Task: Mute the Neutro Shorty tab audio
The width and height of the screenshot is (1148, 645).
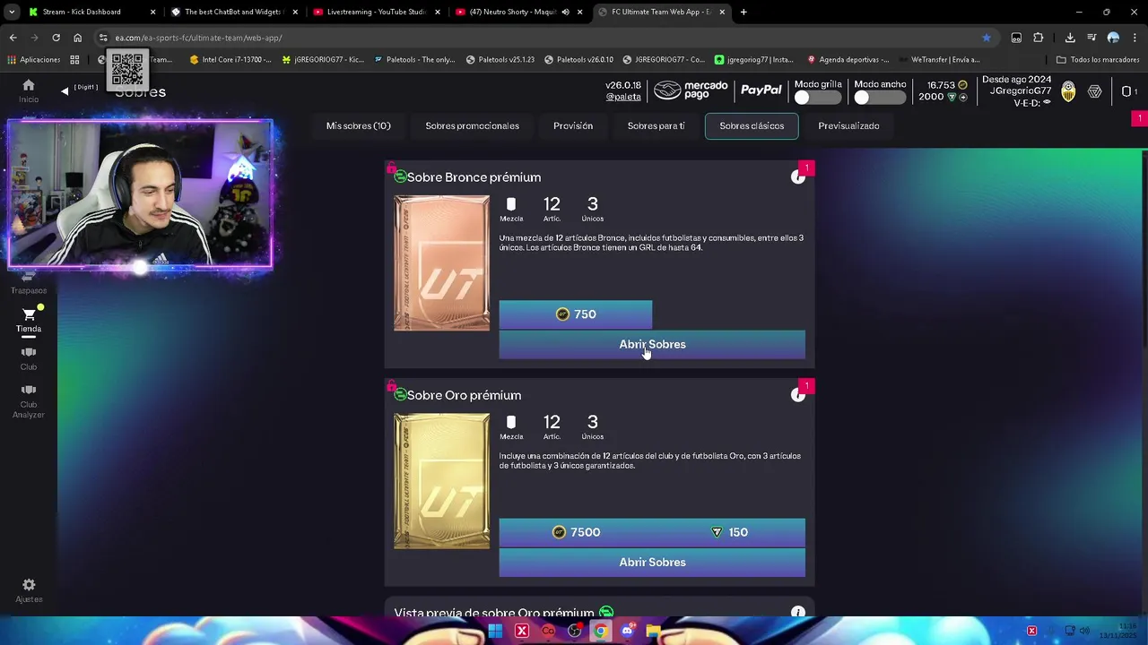Action: coord(565,12)
